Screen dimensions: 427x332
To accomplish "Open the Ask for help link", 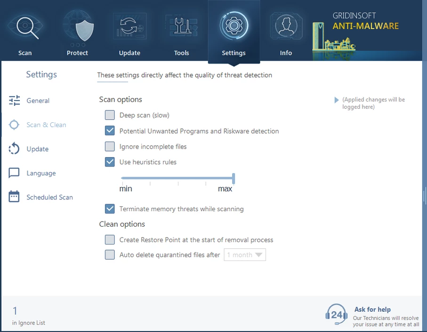I will click(372, 309).
